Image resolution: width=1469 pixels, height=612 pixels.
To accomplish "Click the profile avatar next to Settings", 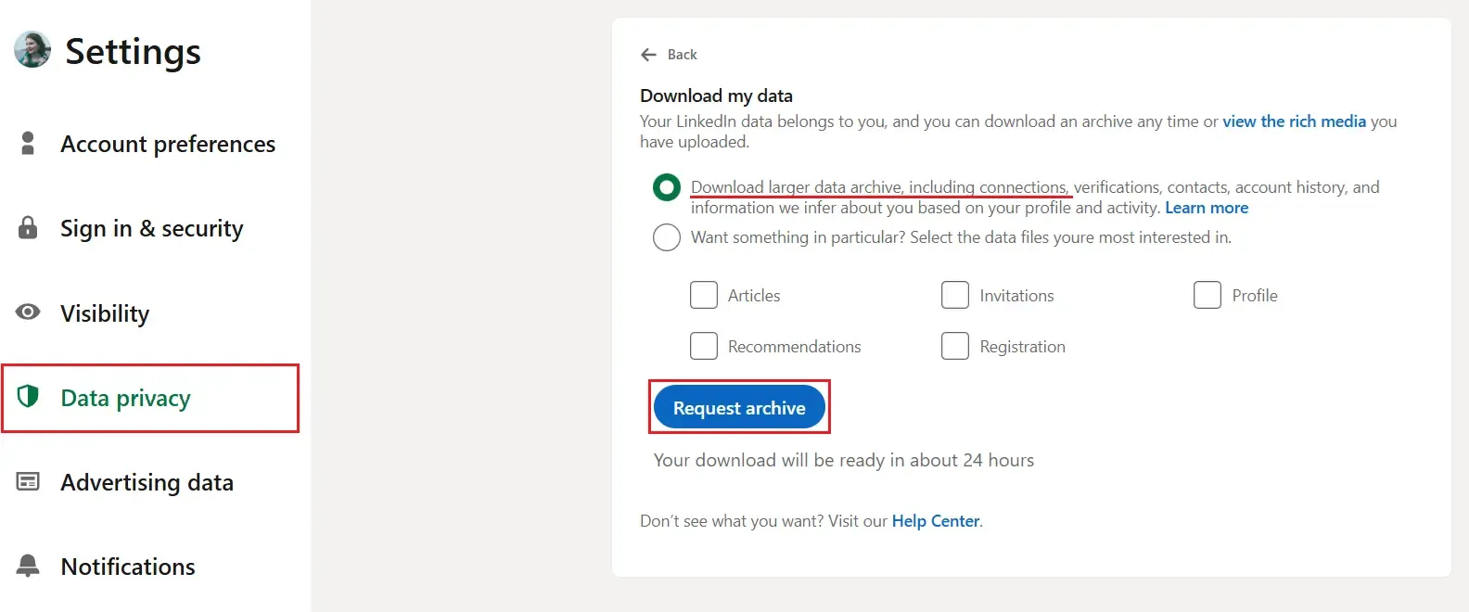I will [32, 50].
